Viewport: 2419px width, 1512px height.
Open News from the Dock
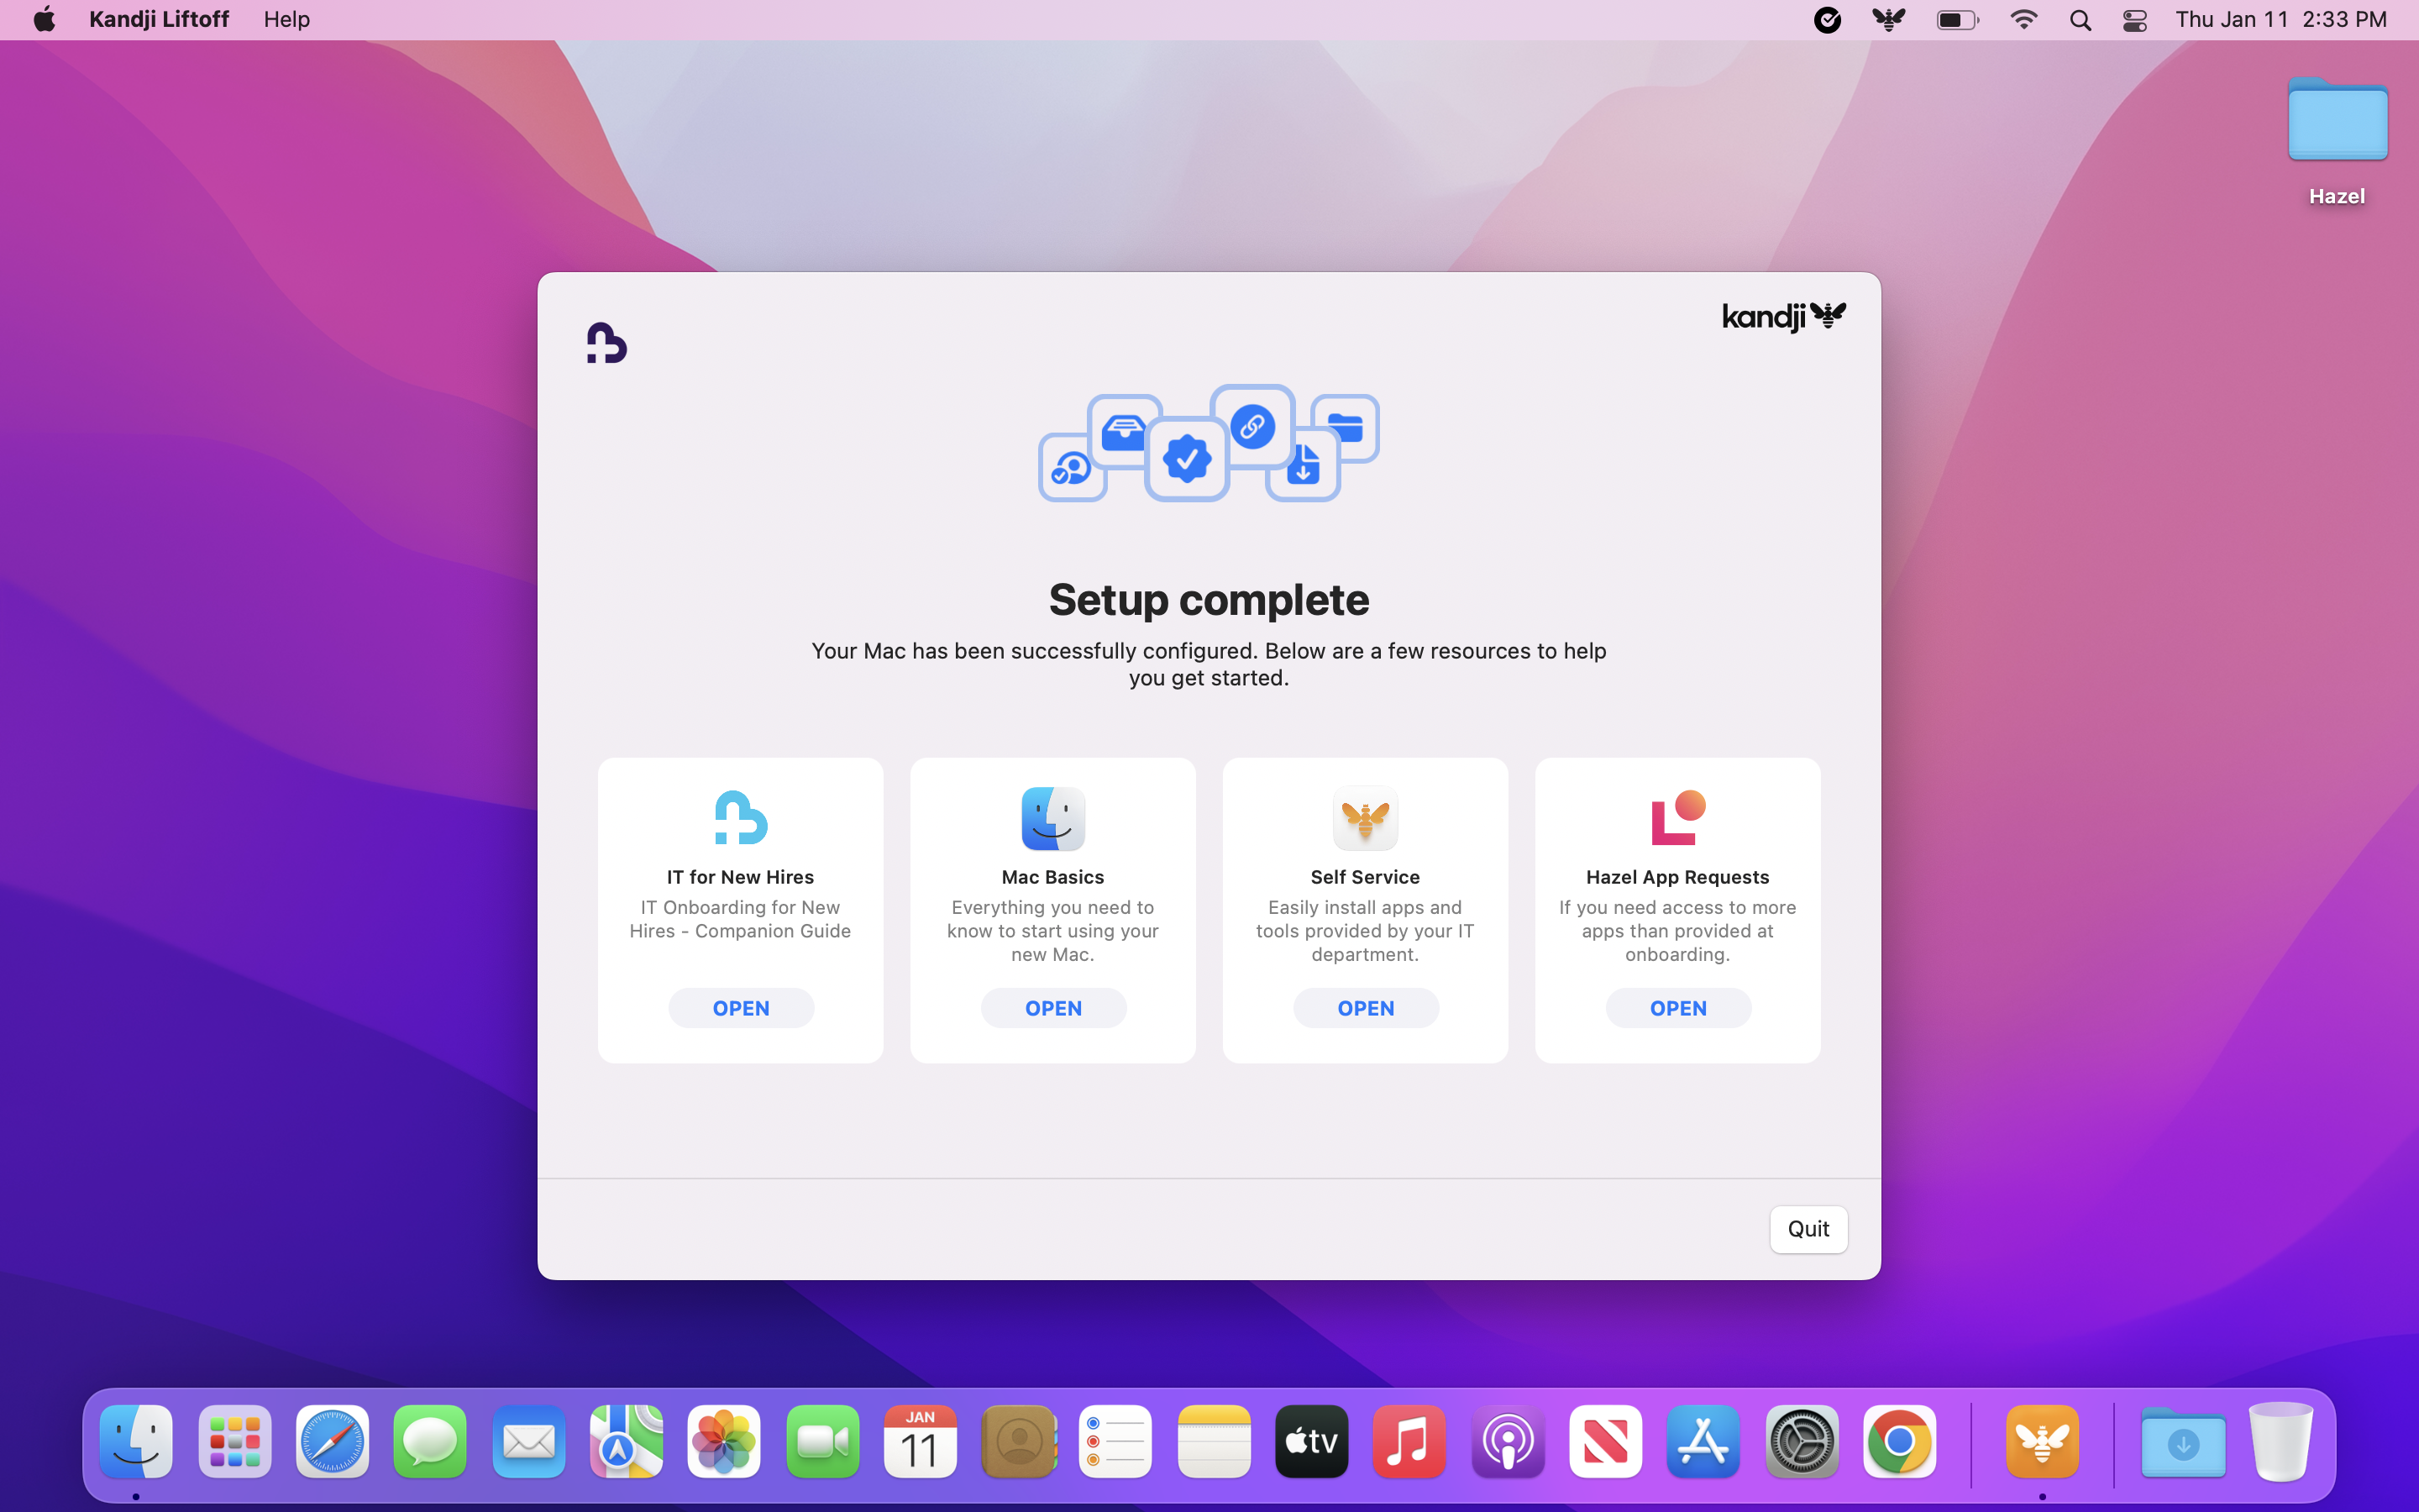1605,1442
